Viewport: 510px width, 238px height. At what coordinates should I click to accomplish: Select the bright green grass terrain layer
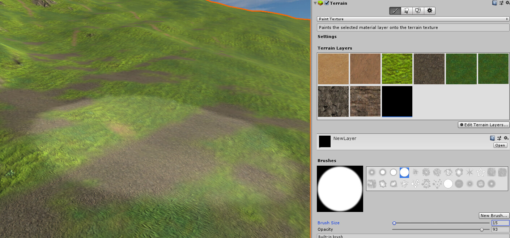pyautogui.click(x=397, y=68)
